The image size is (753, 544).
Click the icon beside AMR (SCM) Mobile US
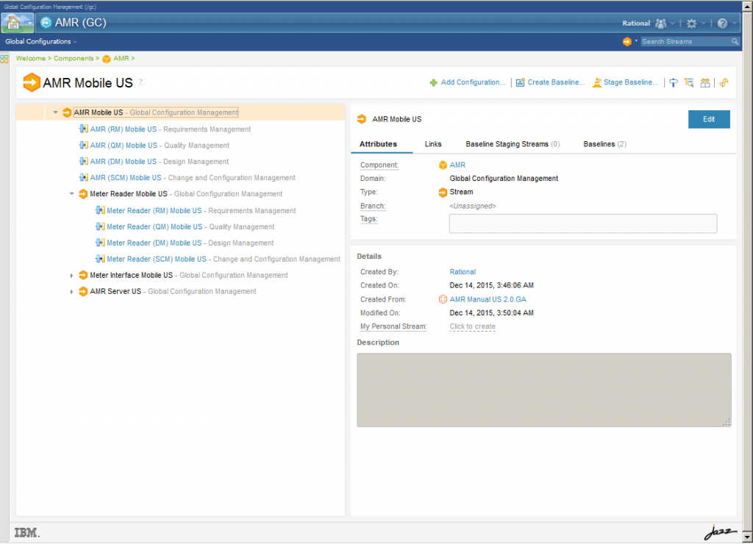84,177
